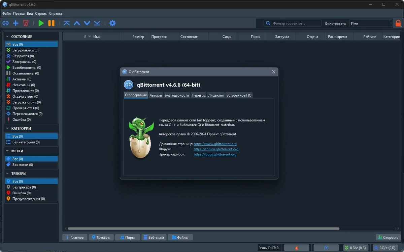
Task: Open the Справка menu
Action: [56, 14]
